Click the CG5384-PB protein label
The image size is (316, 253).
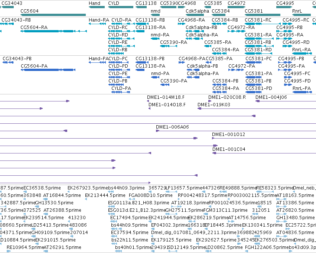[x=225, y=81]
